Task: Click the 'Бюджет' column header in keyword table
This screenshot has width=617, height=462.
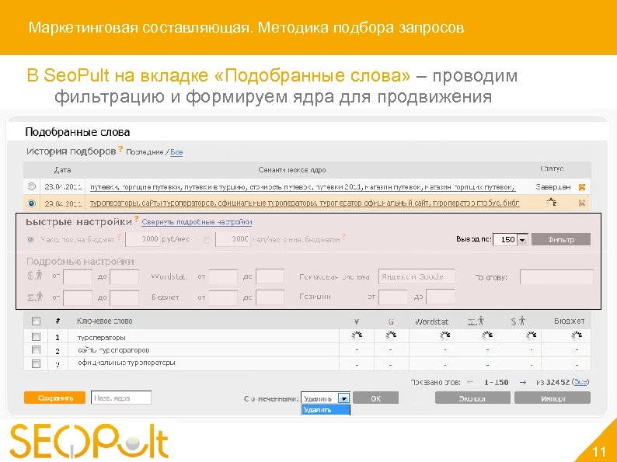Action: [x=570, y=321]
